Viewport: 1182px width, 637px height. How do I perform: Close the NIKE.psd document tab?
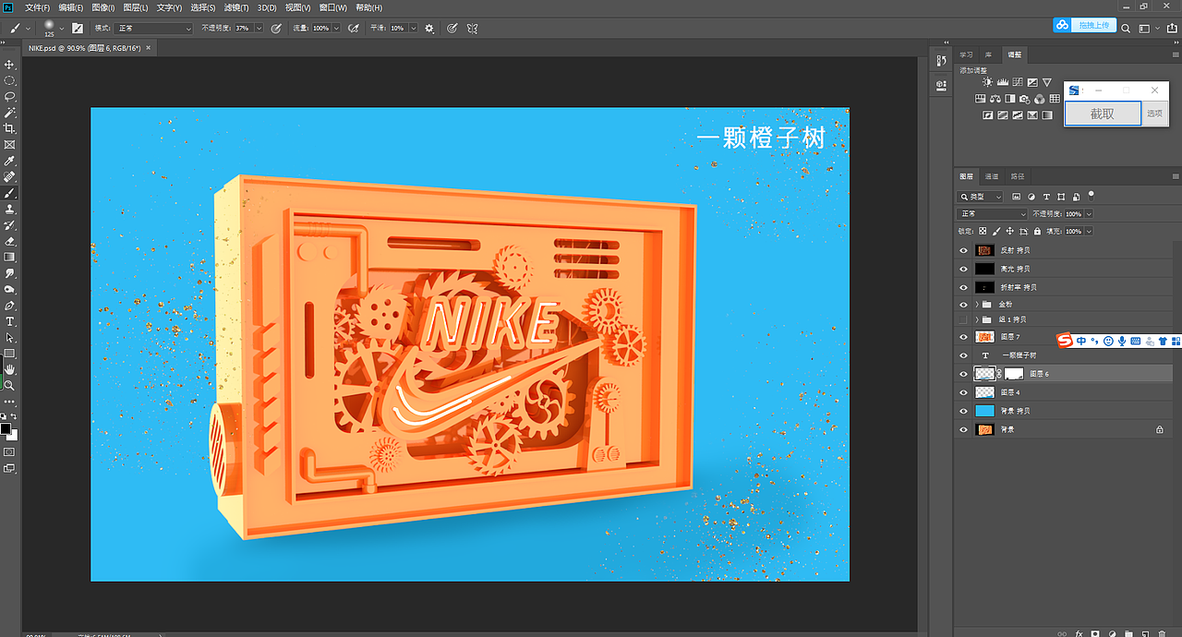(148, 48)
